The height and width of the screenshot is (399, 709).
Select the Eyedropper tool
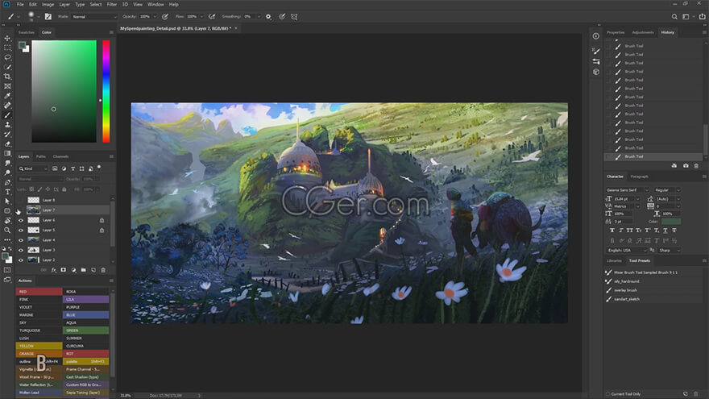[7, 96]
